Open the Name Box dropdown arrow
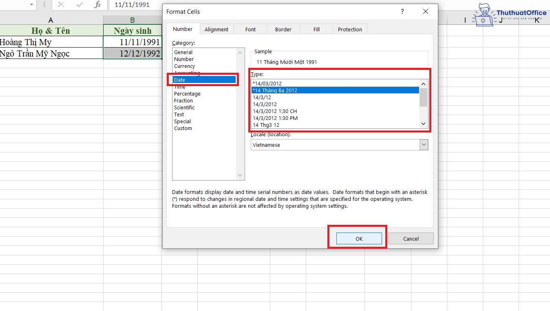This screenshot has height=311, width=550. point(31,5)
